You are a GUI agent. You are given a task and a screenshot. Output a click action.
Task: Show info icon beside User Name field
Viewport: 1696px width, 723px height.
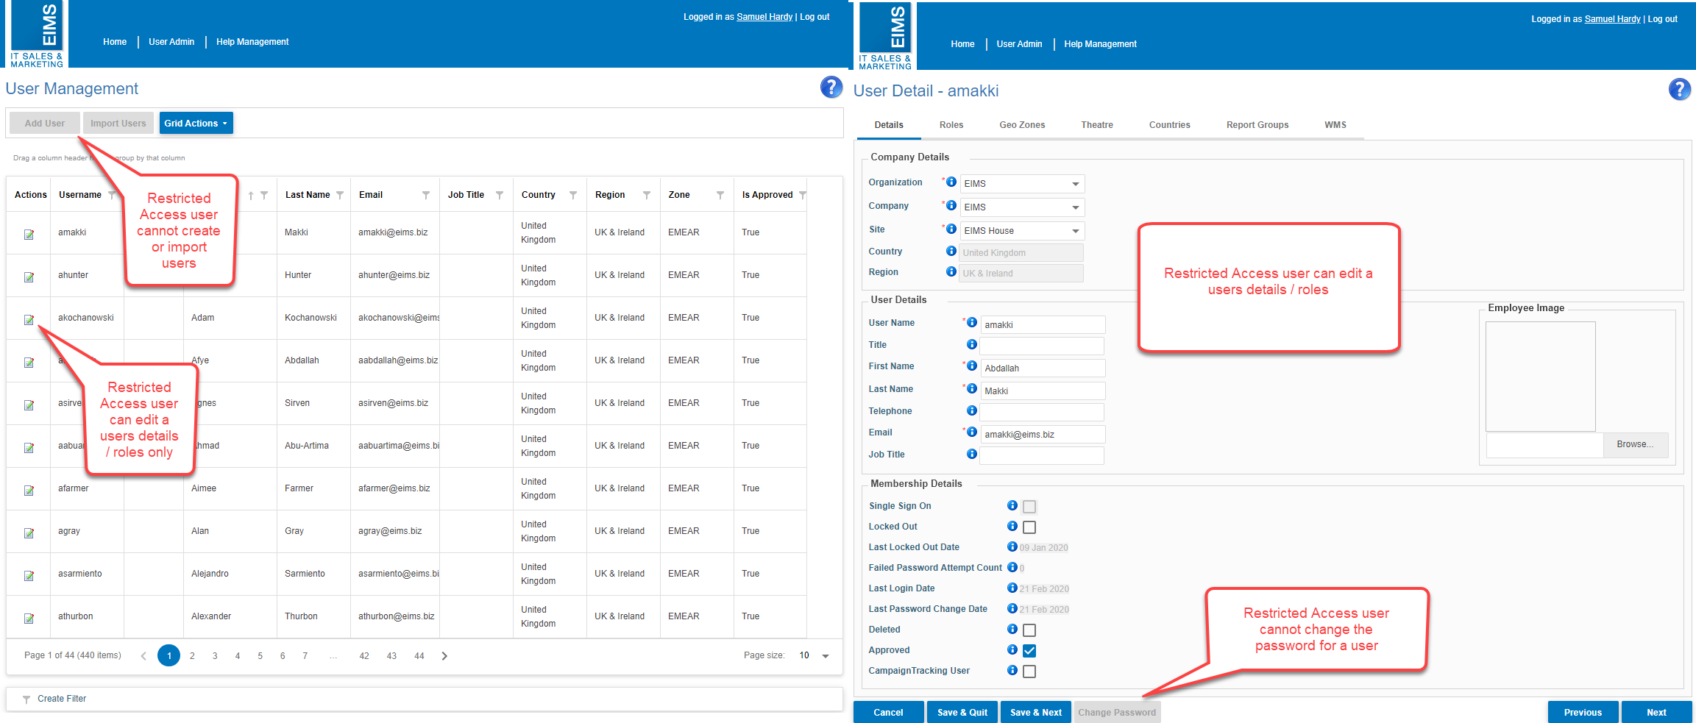pyautogui.click(x=972, y=322)
